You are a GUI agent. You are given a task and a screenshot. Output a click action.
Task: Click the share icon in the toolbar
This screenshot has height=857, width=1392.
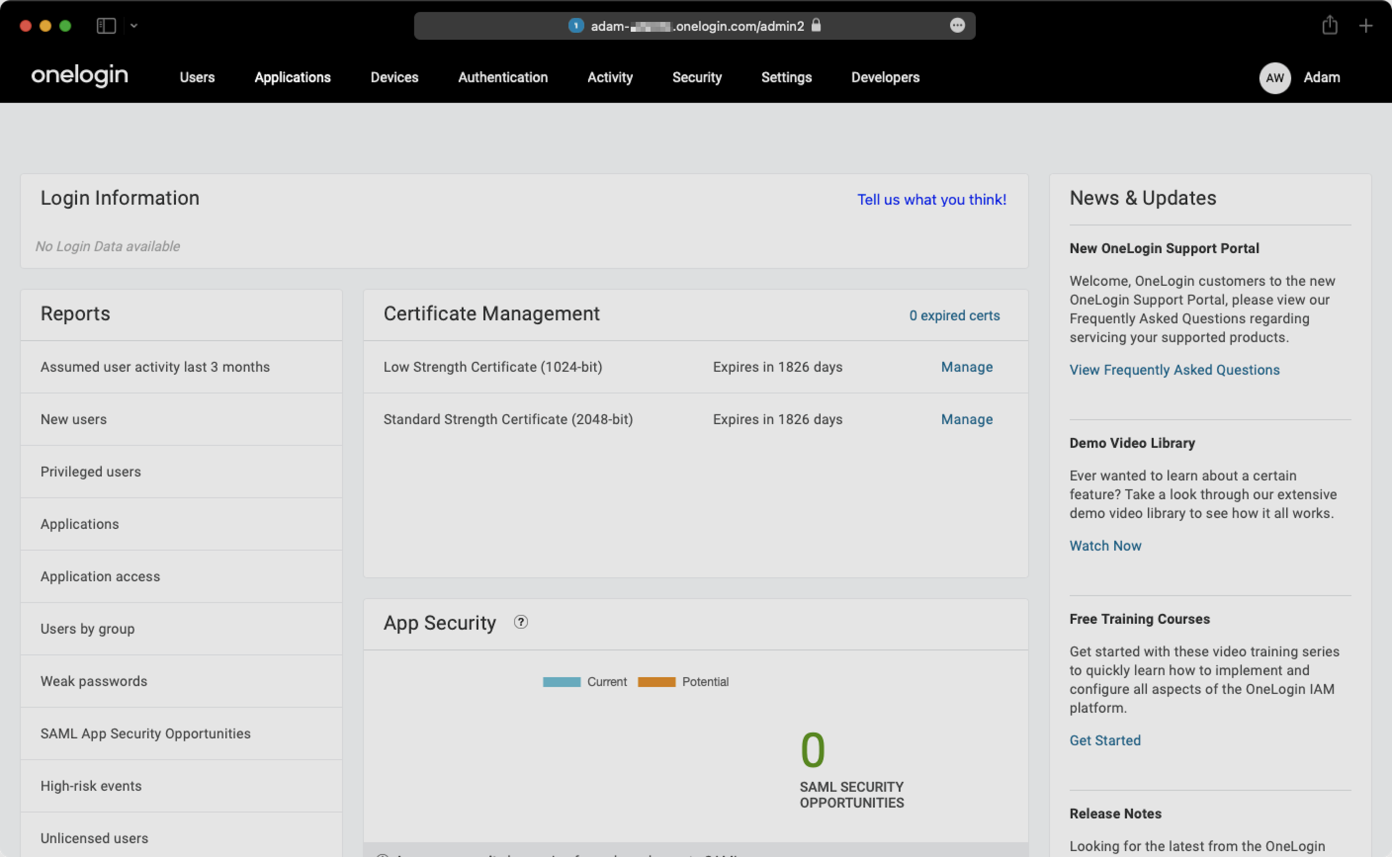point(1330,25)
